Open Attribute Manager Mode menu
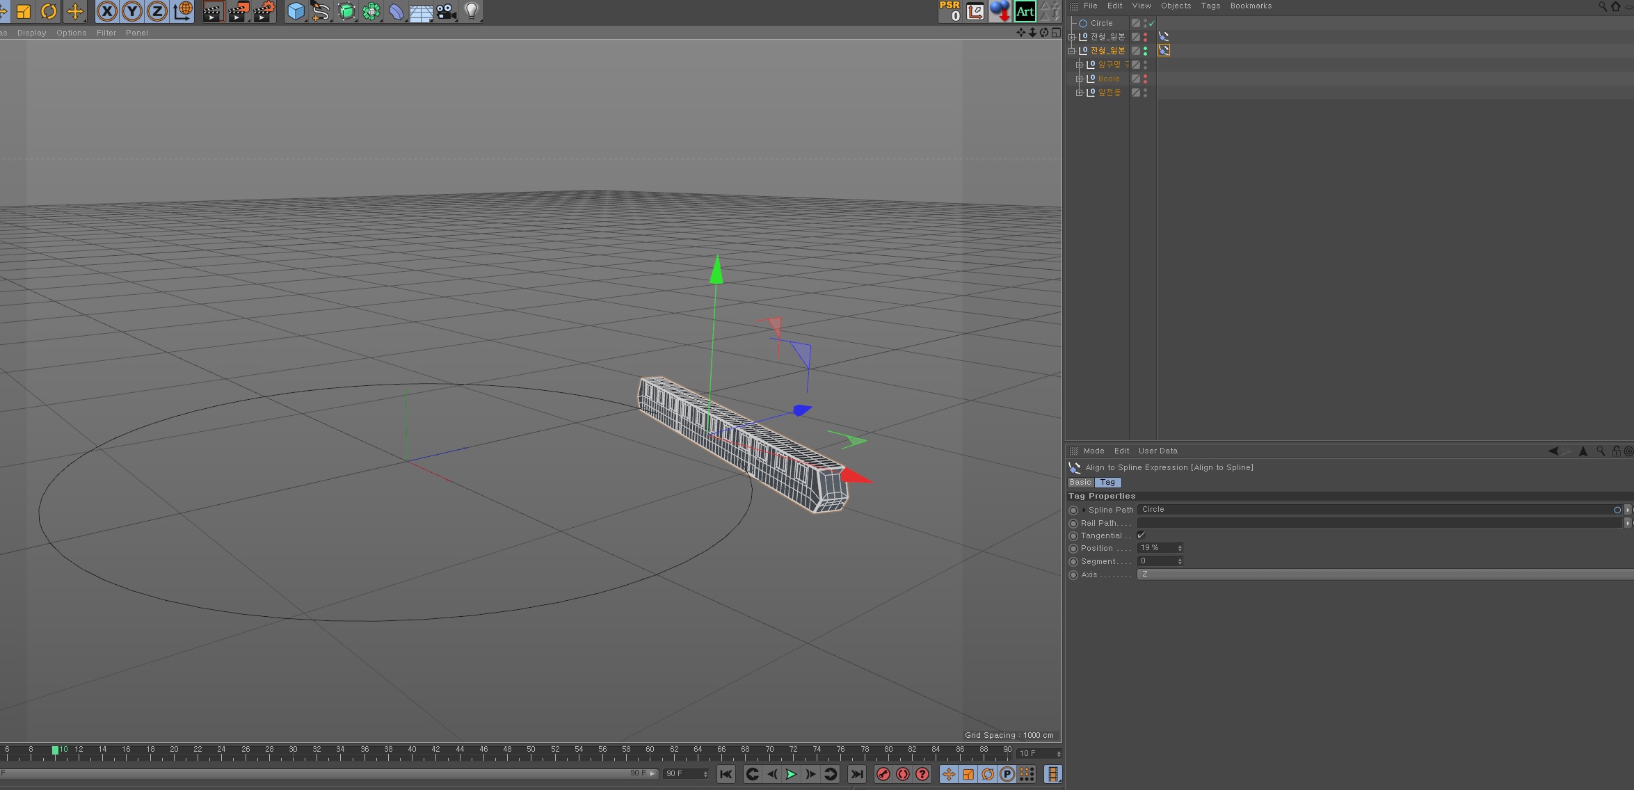This screenshot has height=790, width=1634. [1094, 451]
